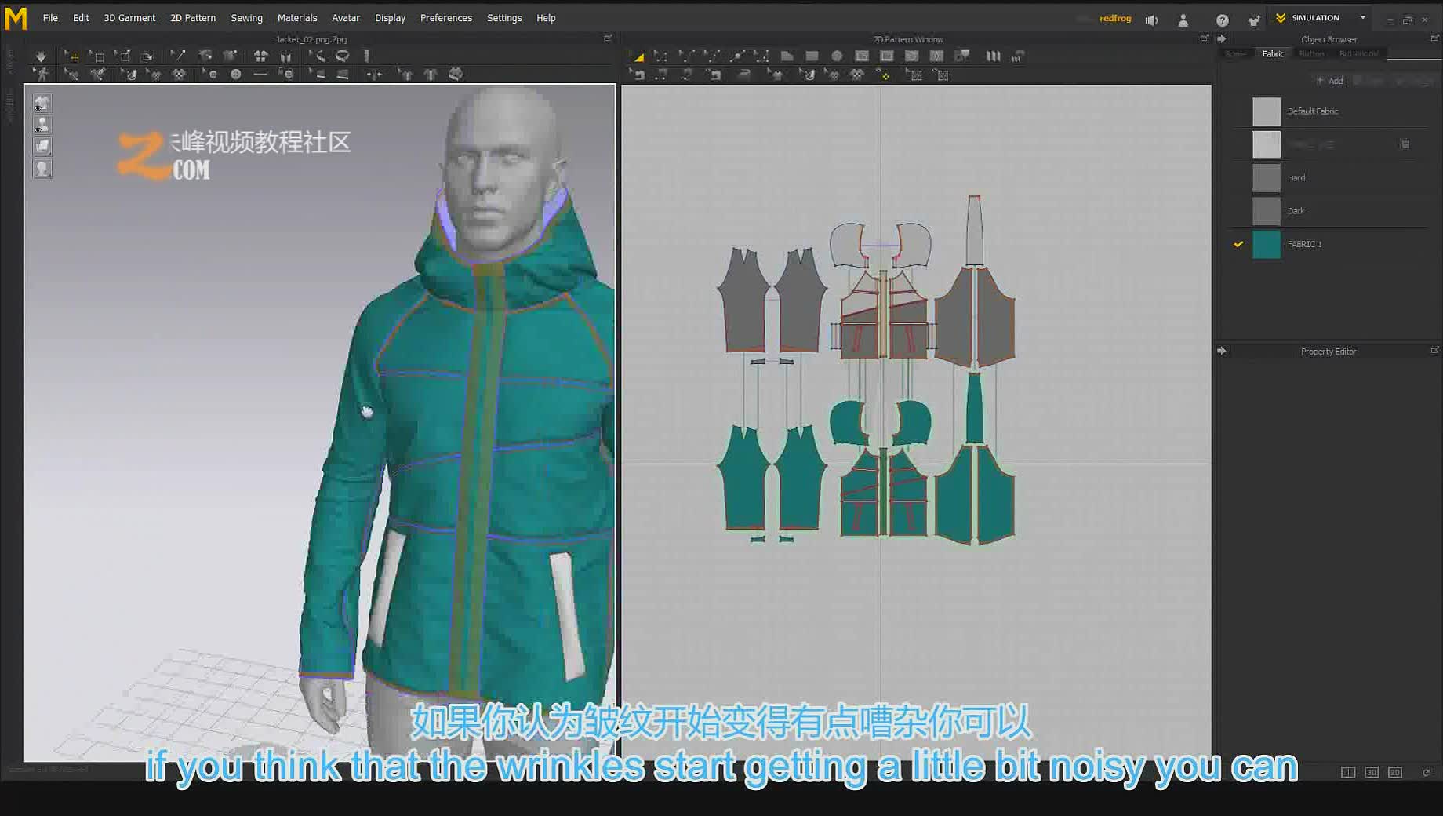Collapse the Object Browser panel arrow
Screen dimensions: 1443x816
click(1222, 39)
